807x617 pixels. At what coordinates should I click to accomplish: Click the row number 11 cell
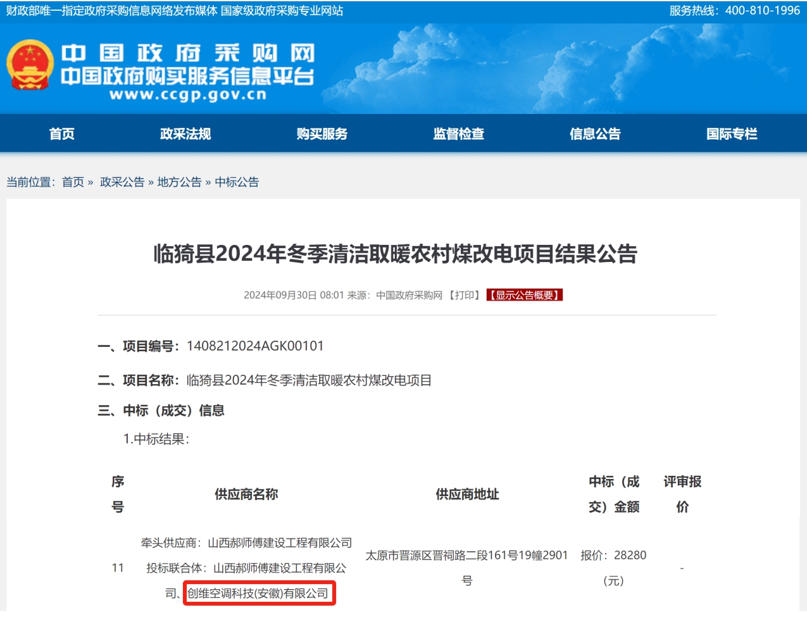click(x=118, y=568)
